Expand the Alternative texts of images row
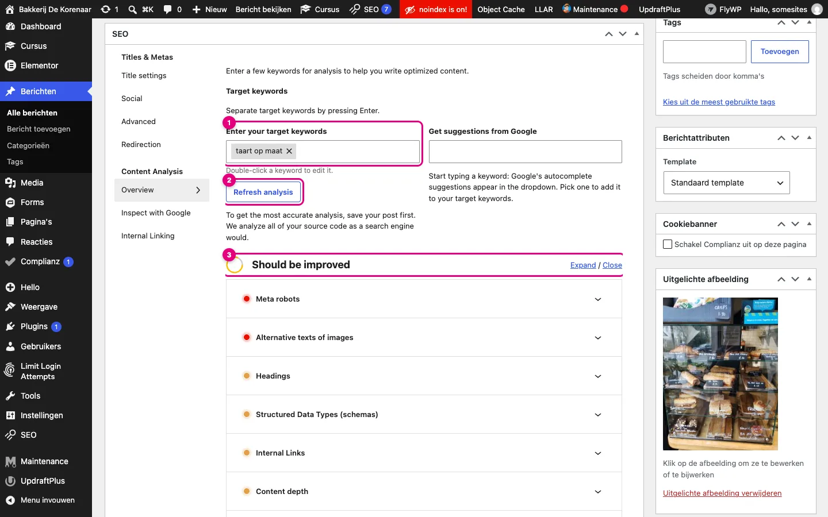Viewport: 828px width, 517px height. [x=424, y=337]
